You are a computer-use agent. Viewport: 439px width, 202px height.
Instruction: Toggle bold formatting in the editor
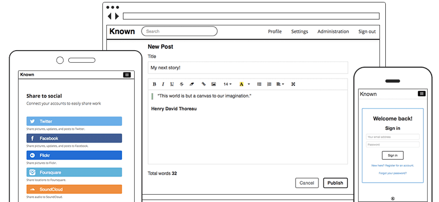[x=155, y=84]
